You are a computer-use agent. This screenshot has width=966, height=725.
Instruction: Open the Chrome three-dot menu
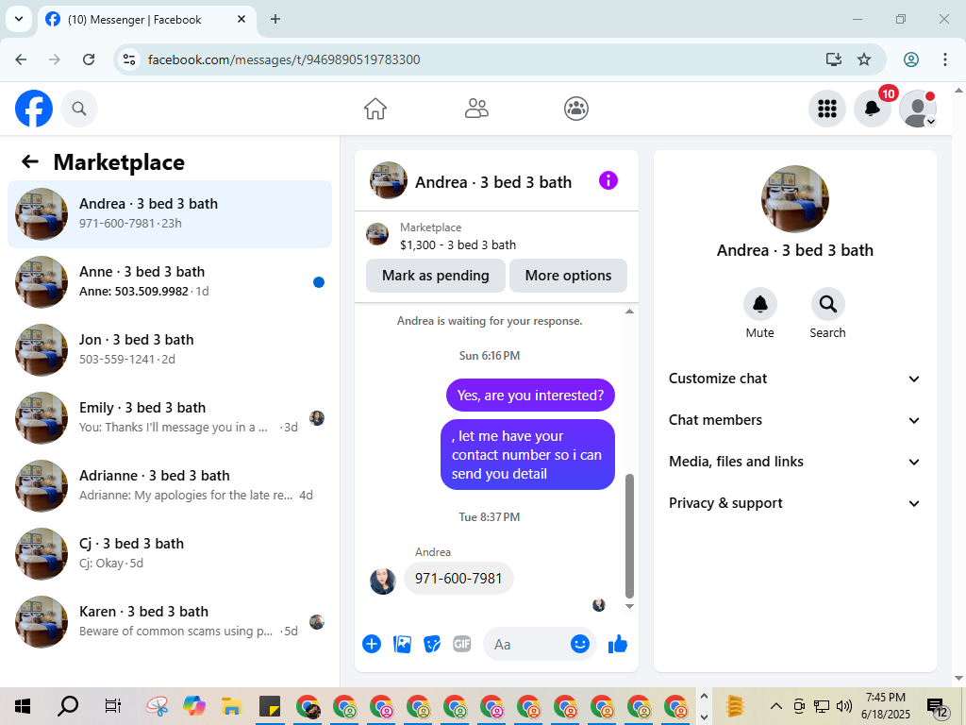tap(945, 59)
